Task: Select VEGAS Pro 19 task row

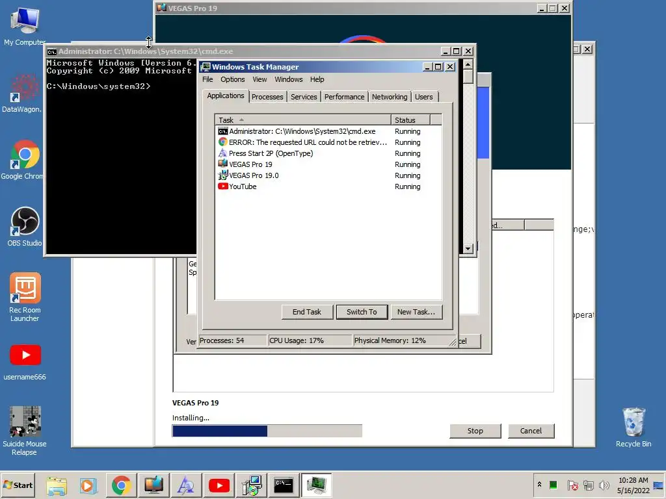Action: [x=328, y=164]
